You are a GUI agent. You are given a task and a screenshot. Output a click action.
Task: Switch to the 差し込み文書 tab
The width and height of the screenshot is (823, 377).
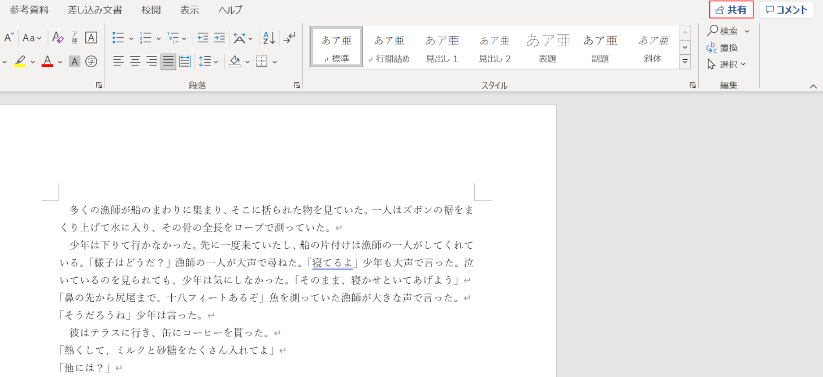(94, 10)
